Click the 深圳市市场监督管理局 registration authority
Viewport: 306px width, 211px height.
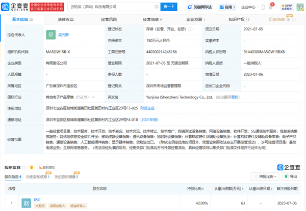coord(164,86)
